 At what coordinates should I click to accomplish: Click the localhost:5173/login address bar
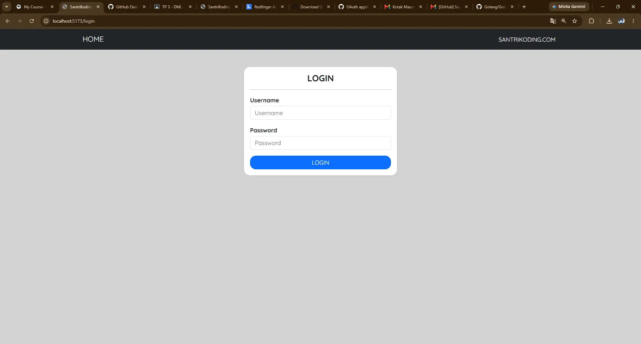point(294,21)
